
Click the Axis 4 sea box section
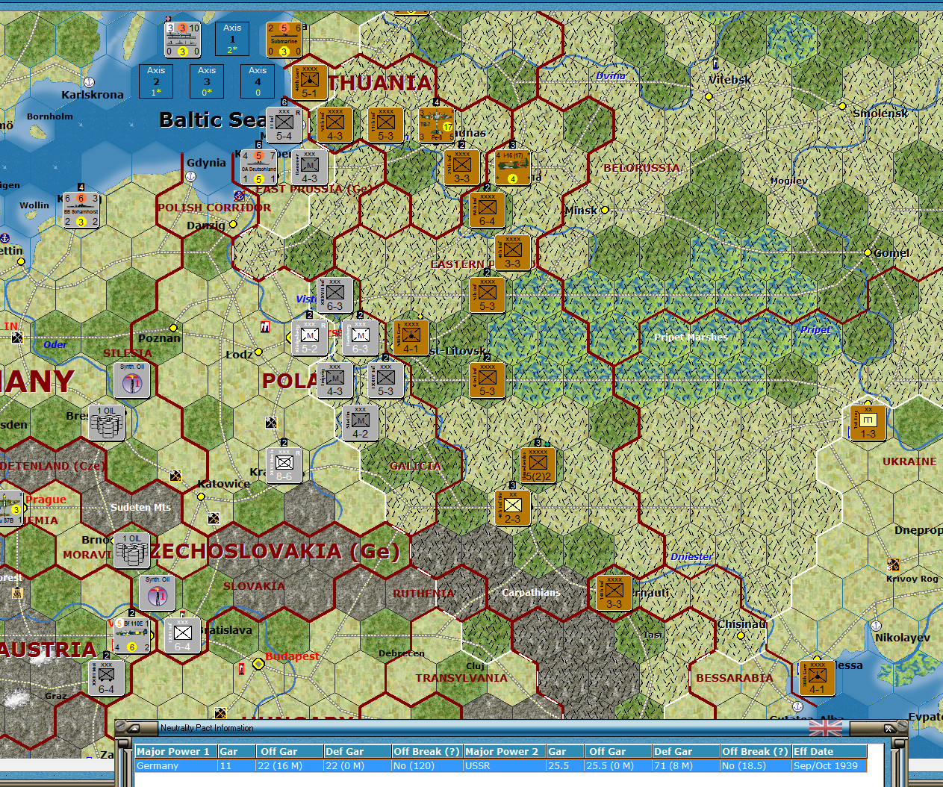[x=258, y=81]
